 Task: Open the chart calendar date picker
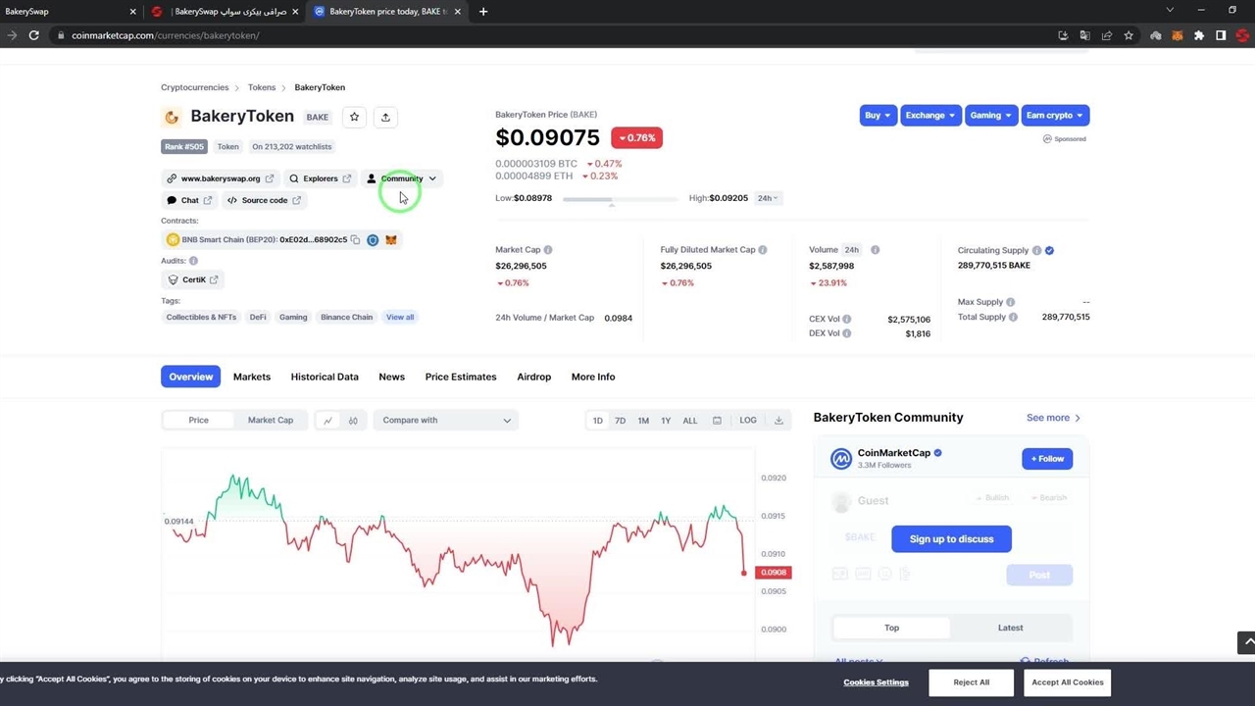click(717, 421)
